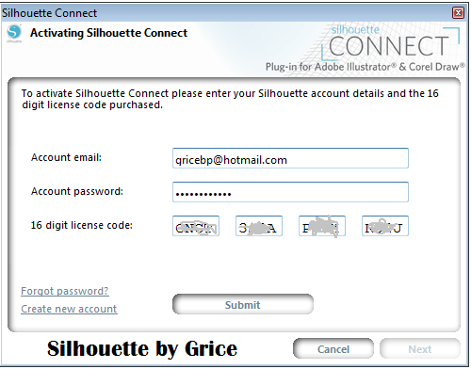Click the second license code box

[x=259, y=226]
